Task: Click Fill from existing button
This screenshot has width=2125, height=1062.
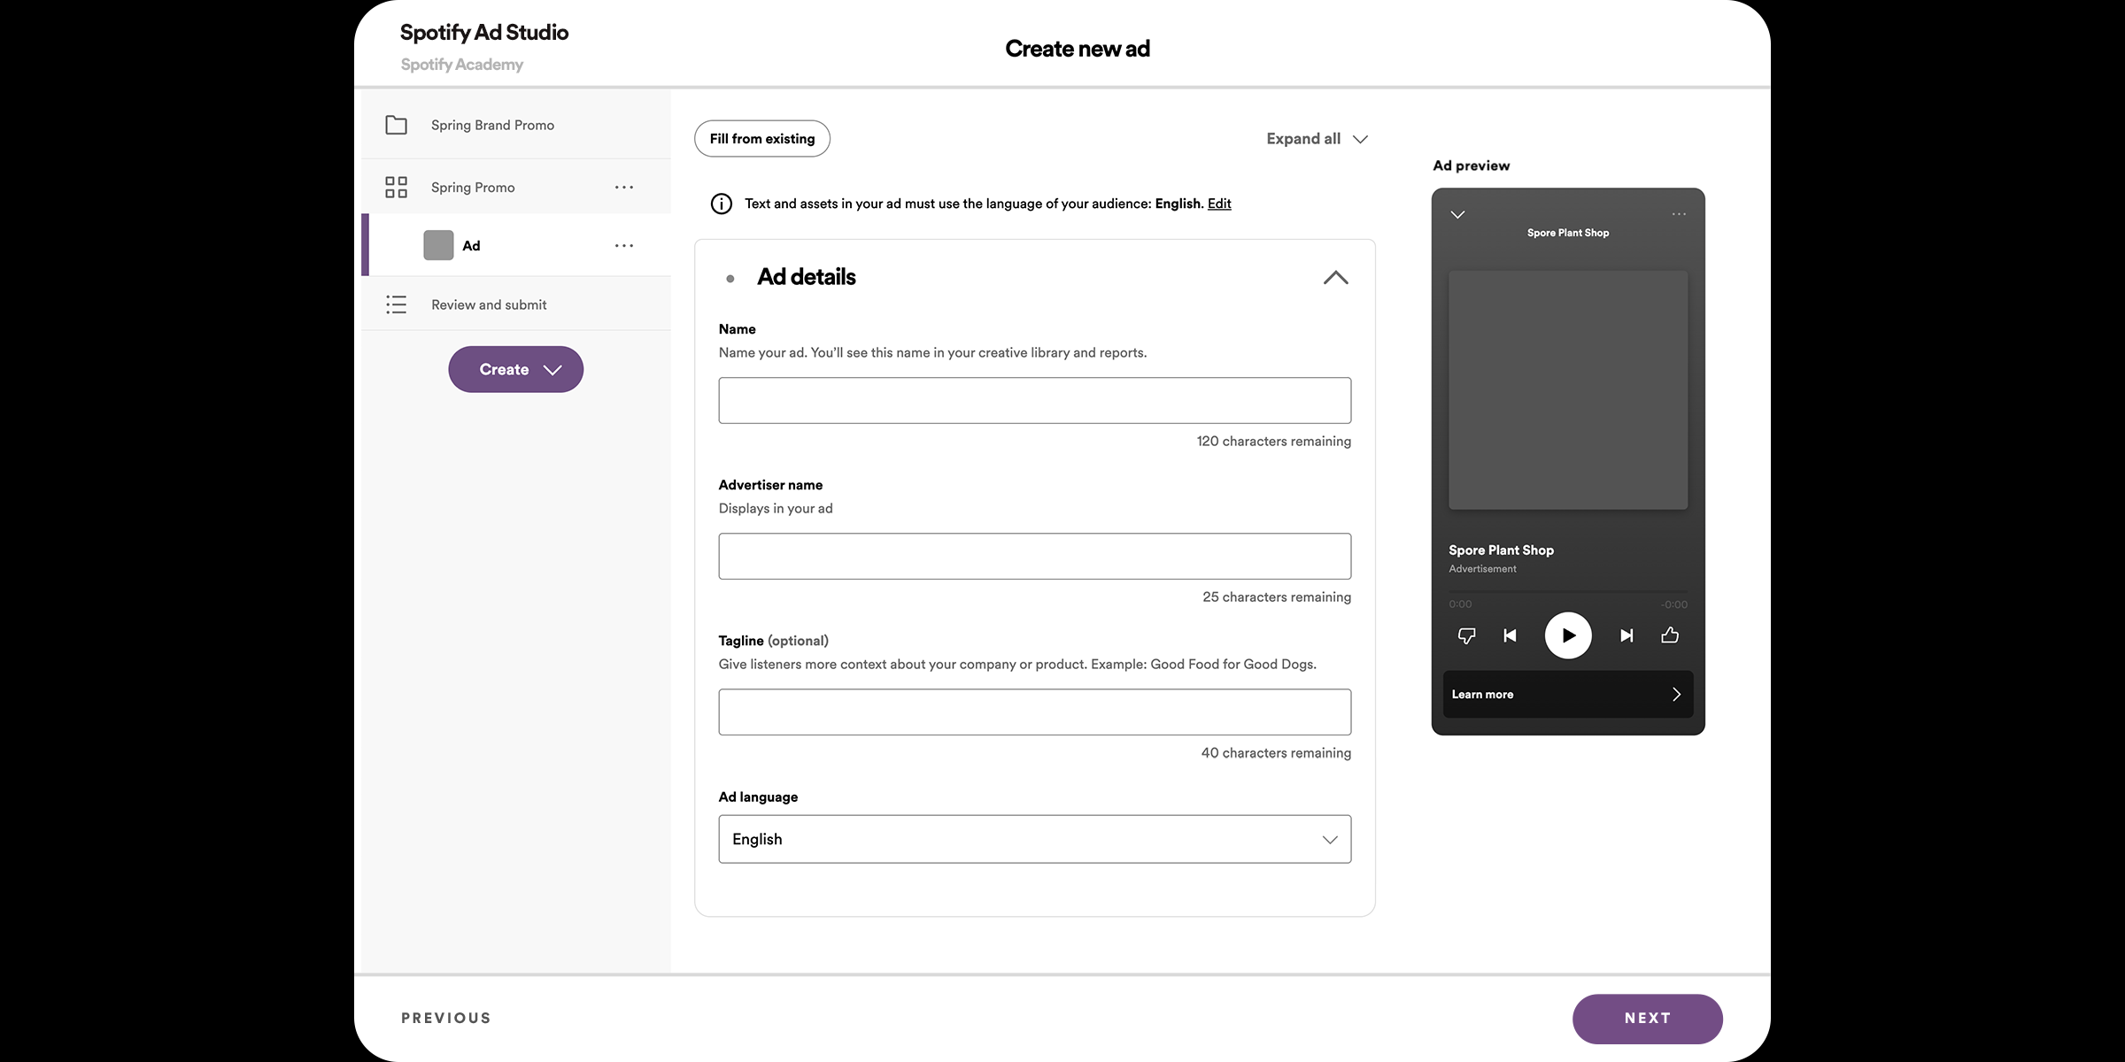Action: point(761,139)
